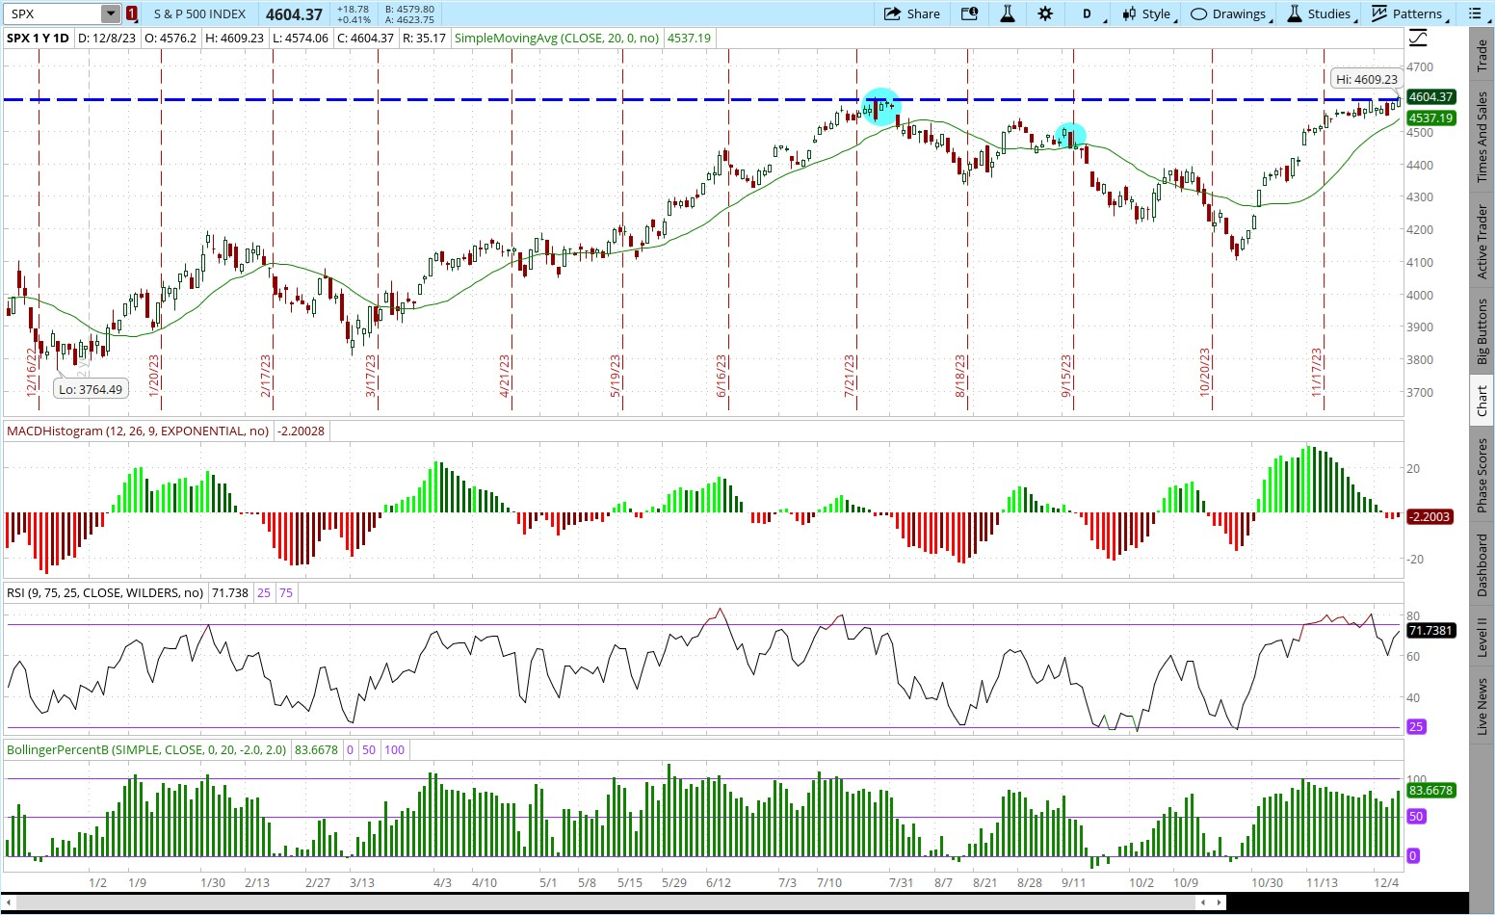This screenshot has width=1495, height=915.
Task: Click the Share arrow icon
Action: point(891,13)
